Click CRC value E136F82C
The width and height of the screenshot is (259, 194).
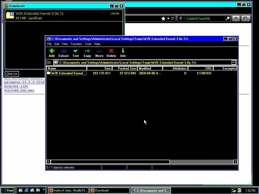tap(204, 73)
